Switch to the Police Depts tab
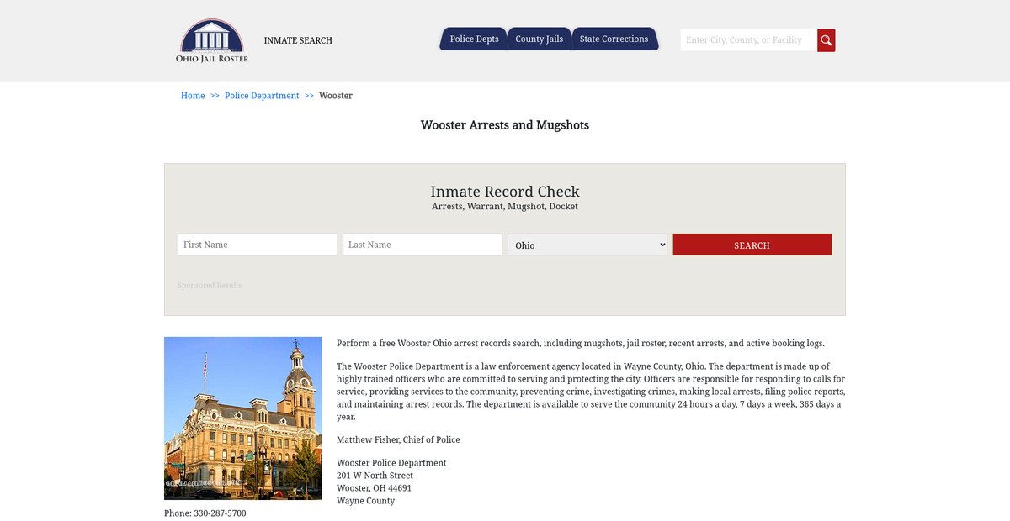1010x521 pixels. pos(474,39)
